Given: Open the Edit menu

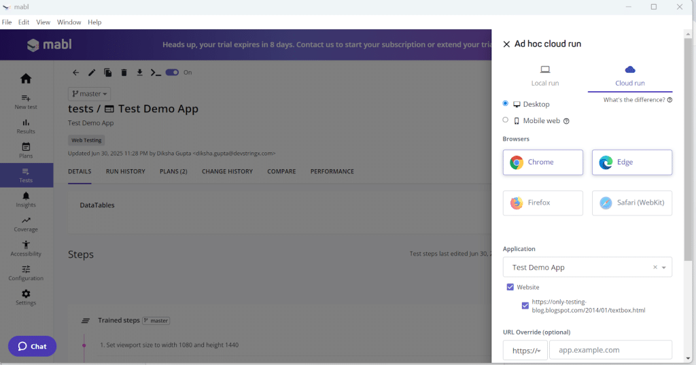Looking at the screenshot, I should click(24, 22).
